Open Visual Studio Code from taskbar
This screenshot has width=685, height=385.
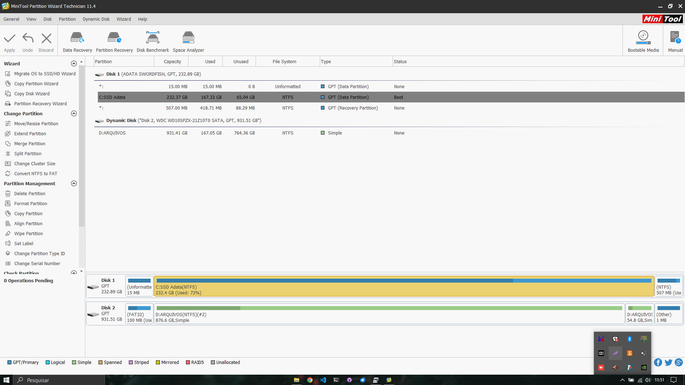pyautogui.click(x=323, y=380)
